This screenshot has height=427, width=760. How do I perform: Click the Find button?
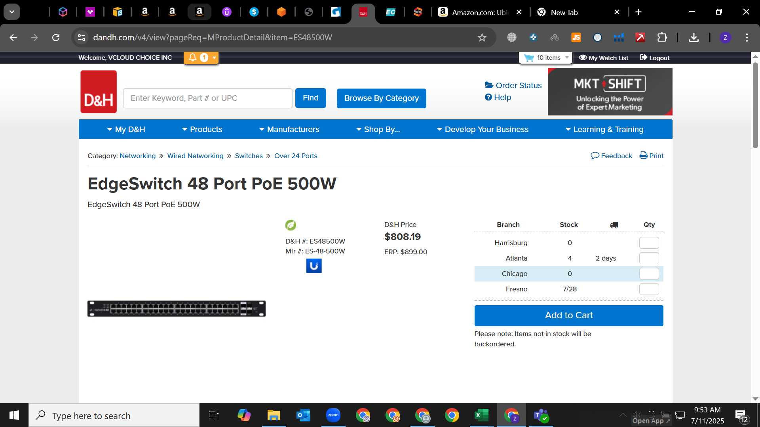[311, 98]
